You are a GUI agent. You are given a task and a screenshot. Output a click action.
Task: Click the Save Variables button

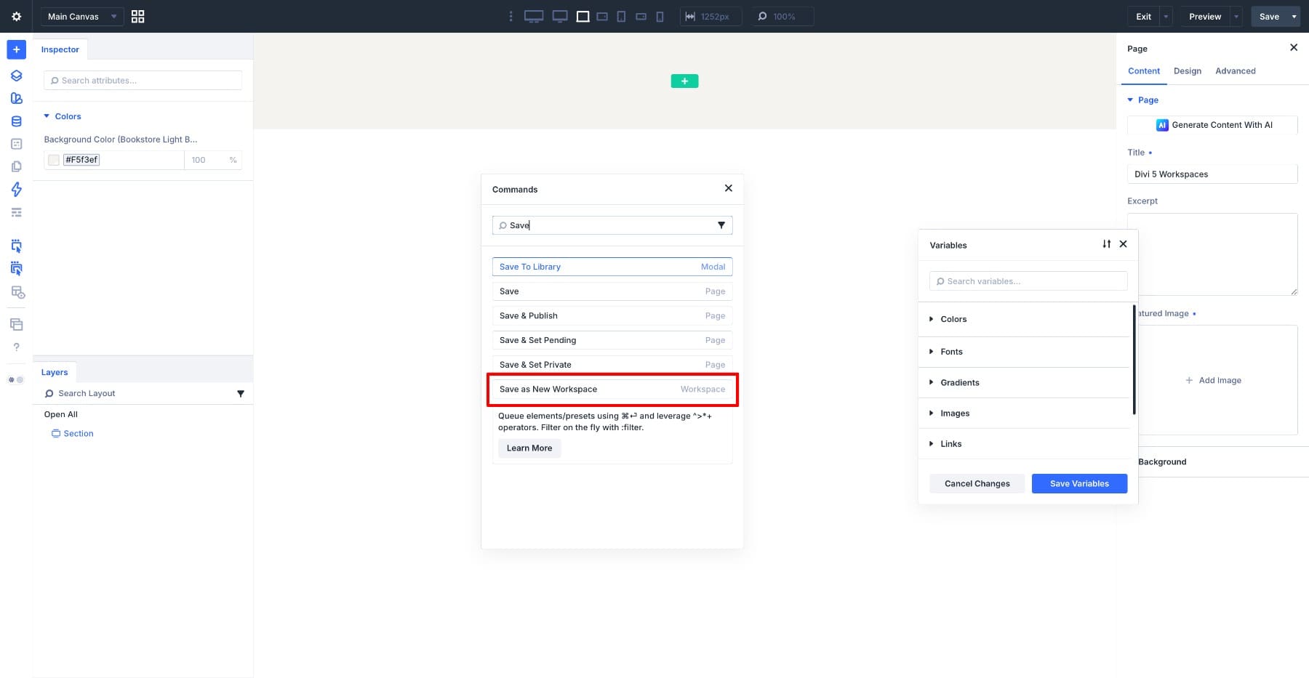tap(1079, 484)
